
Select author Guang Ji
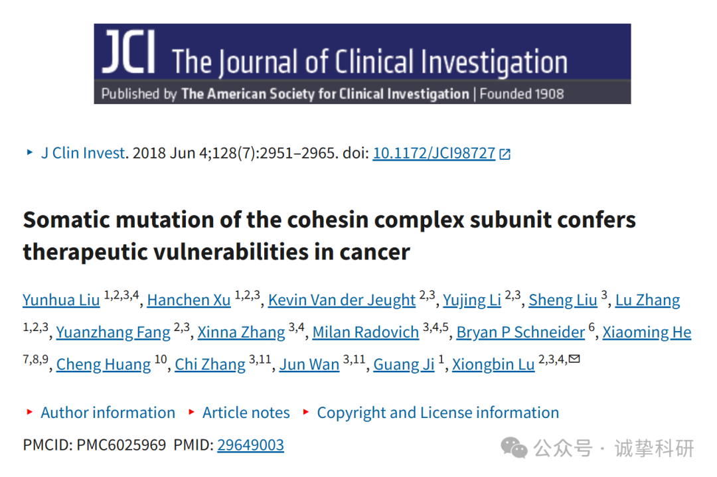404,365
